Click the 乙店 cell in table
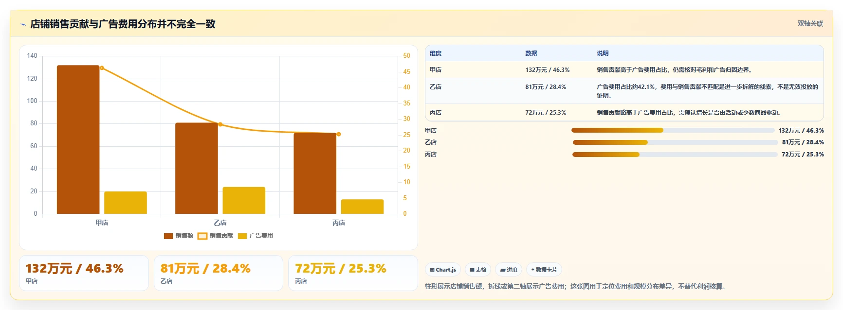Image resolution: width=843 pixels, height=310 pixels. 436,87
